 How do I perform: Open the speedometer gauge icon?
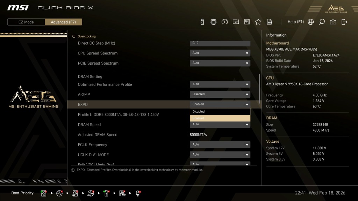pos(224,22)
